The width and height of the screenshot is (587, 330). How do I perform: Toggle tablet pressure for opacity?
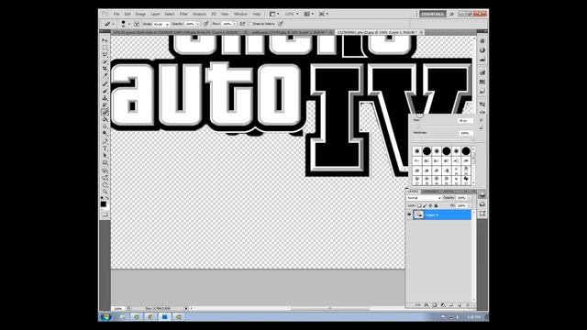205,24
